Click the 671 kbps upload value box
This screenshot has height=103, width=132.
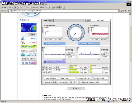(x=95, y=40)
